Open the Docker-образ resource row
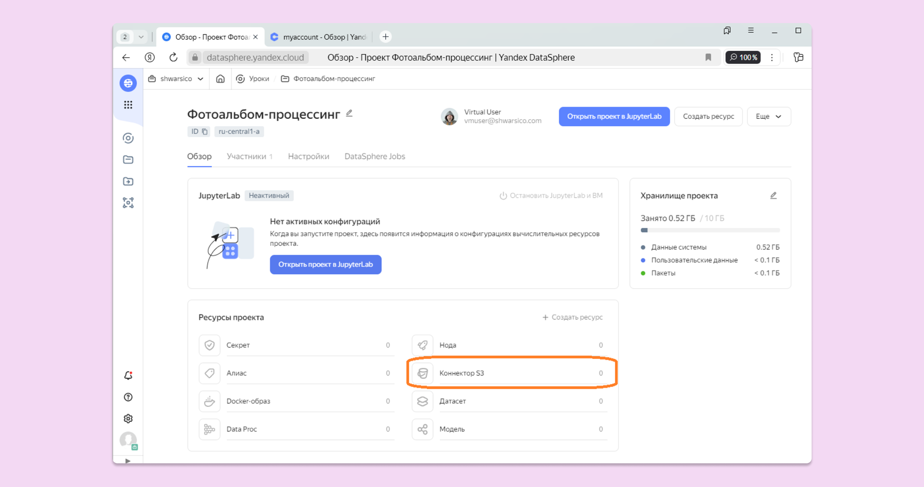The image size is (924, 487). tap(297, 401)
